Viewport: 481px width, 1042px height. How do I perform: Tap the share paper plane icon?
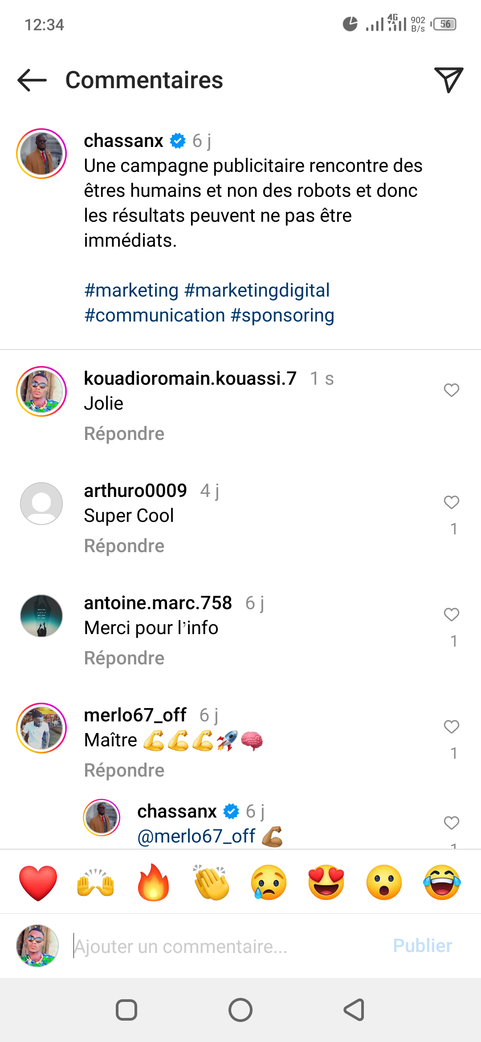448,80
